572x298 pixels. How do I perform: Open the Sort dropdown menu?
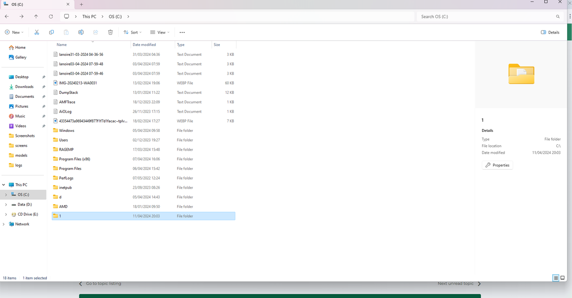coord(133,32)
